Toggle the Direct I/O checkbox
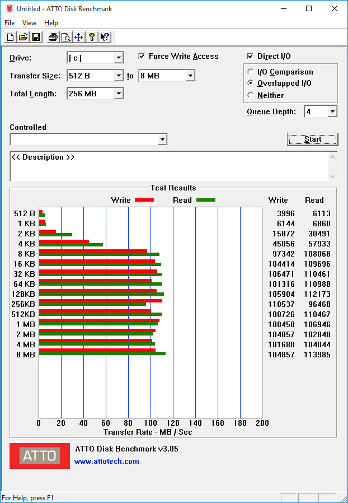The image size is (348, 503). click(x=251, y=56)
